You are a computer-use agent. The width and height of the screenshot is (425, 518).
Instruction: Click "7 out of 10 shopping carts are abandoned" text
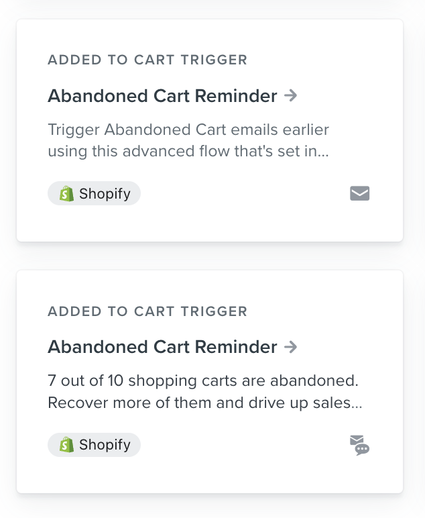[202, 380]
